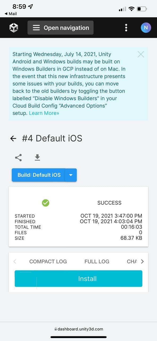Click the right chevron to reveal more tabs
Image resolution: width=157 pixels, height=341 pixels.
[x=142, y=261]
